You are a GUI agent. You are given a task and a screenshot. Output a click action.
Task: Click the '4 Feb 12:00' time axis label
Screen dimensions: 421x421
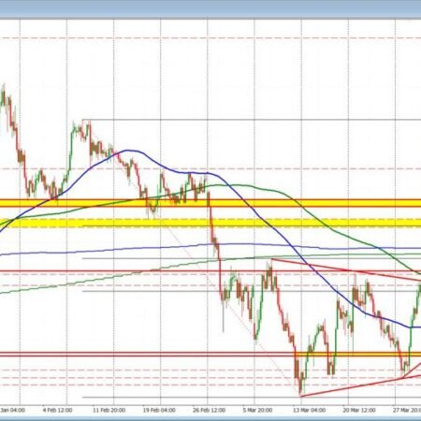coord(57,410)
